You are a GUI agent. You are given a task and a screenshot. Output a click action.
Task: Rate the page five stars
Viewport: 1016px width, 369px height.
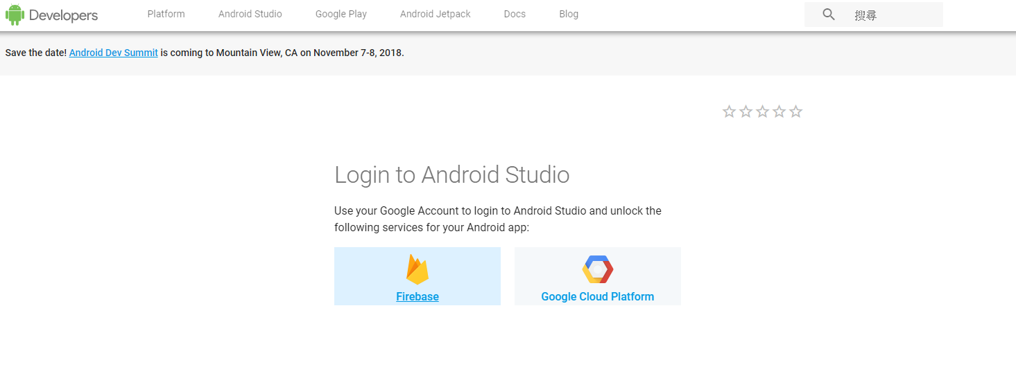pyautogui.click(x=795, y=111)
